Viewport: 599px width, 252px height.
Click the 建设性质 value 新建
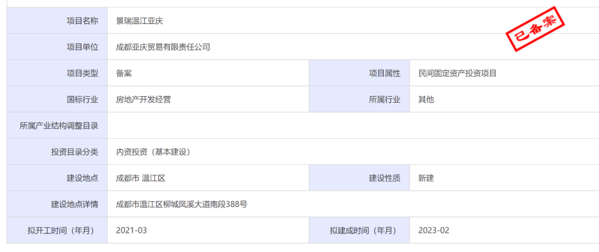coord(426,178)
